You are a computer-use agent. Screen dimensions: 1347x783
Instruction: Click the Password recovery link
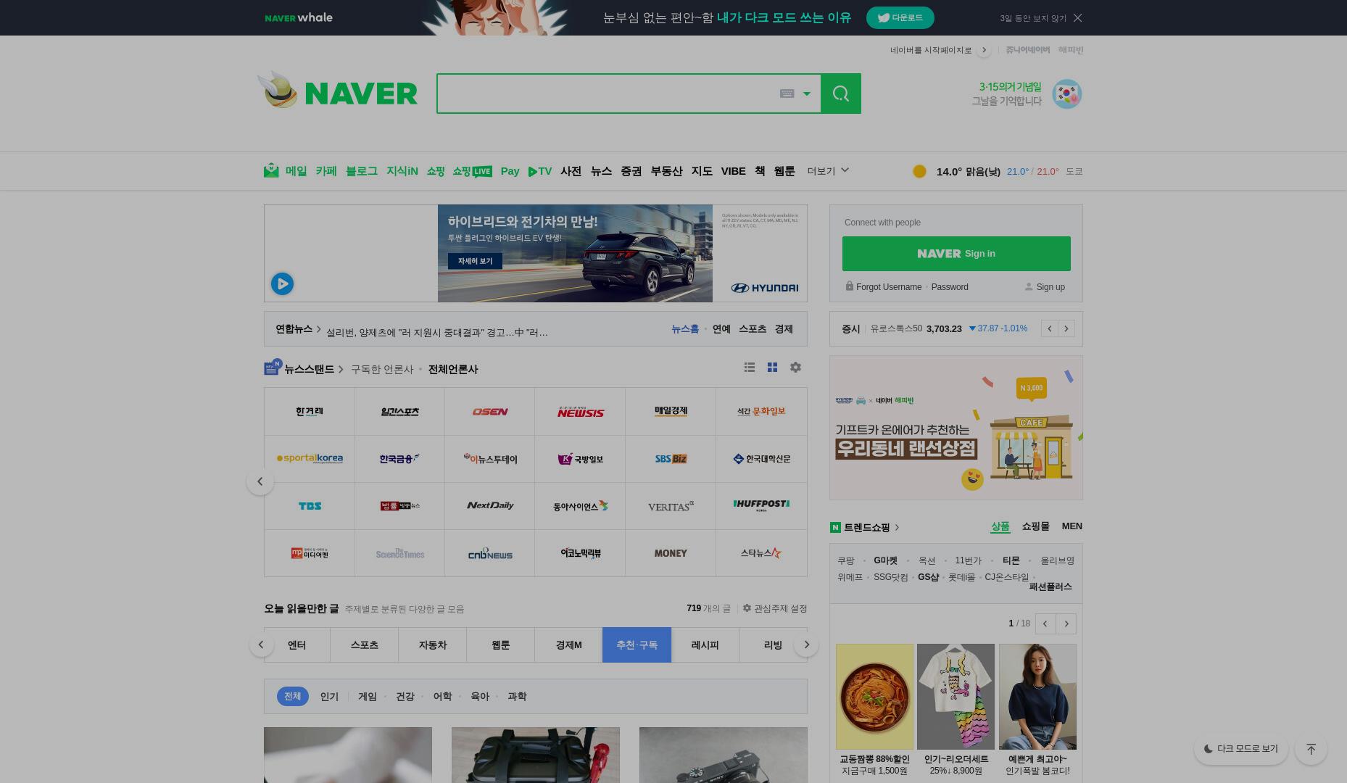tap(950, 287)
